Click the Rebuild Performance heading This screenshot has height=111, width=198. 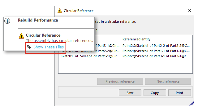point(38,20)
